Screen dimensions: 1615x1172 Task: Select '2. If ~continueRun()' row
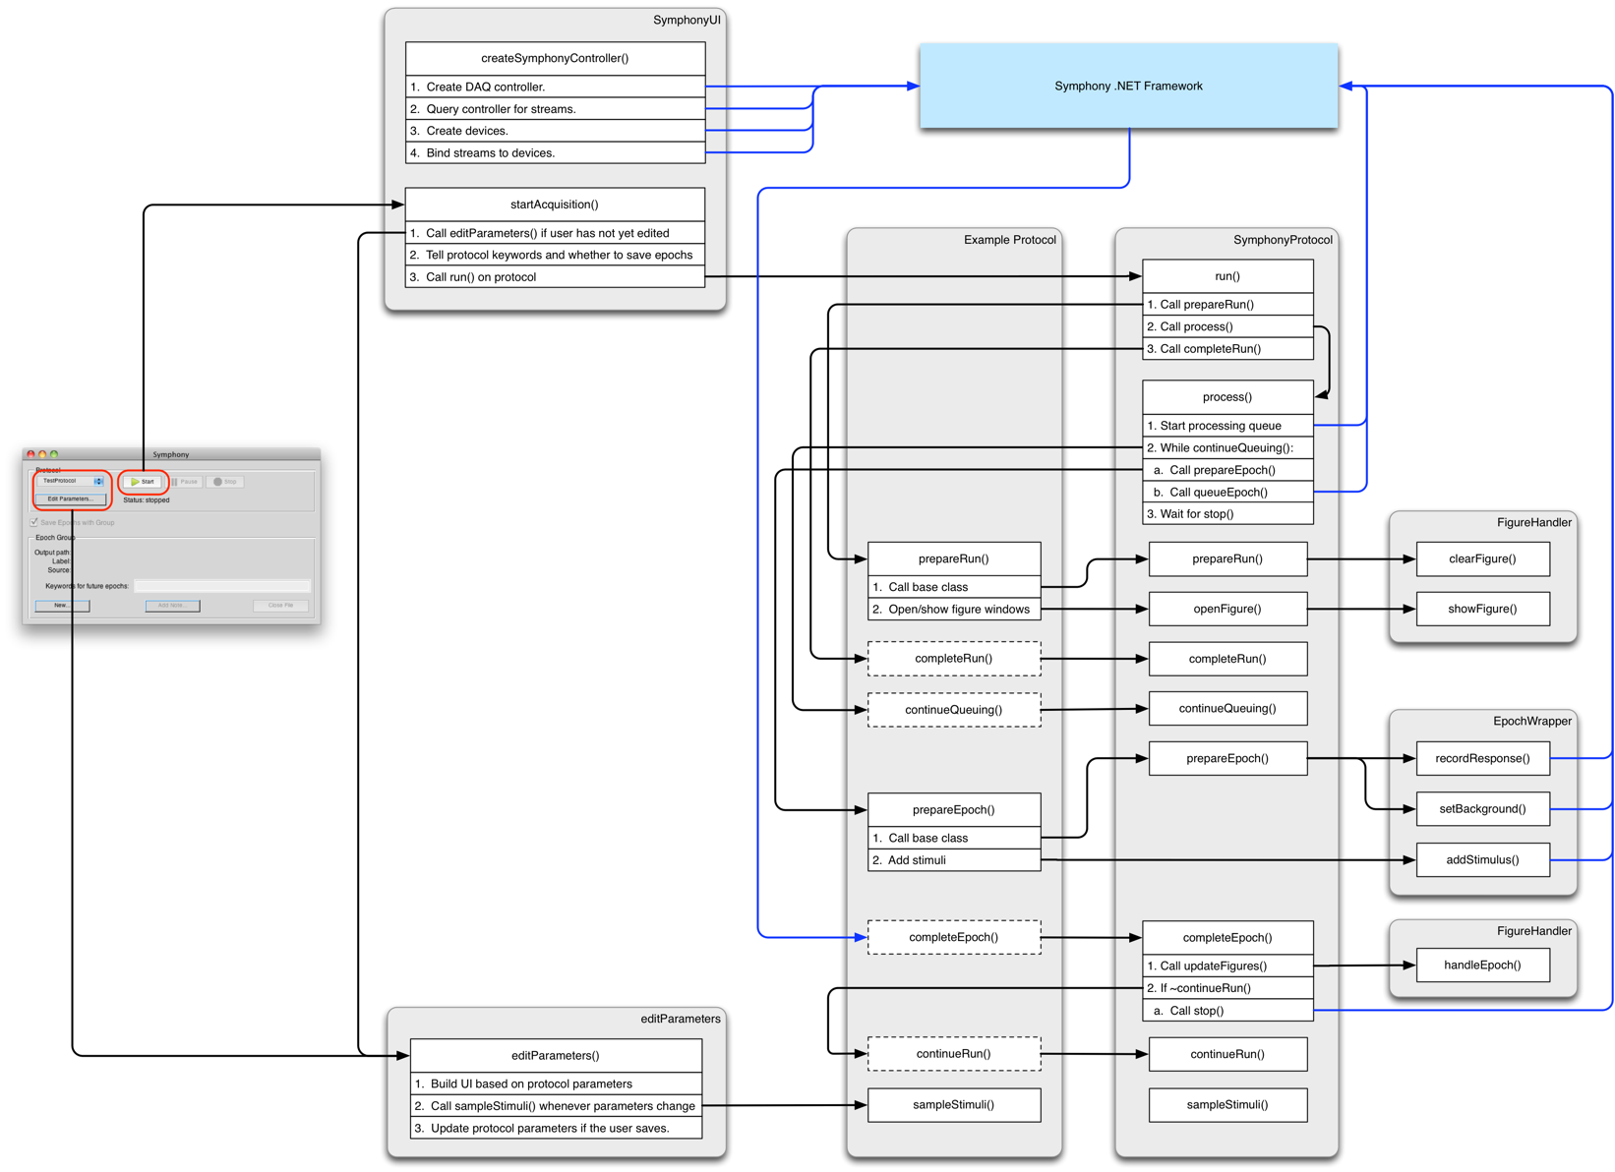[1227, 988]
